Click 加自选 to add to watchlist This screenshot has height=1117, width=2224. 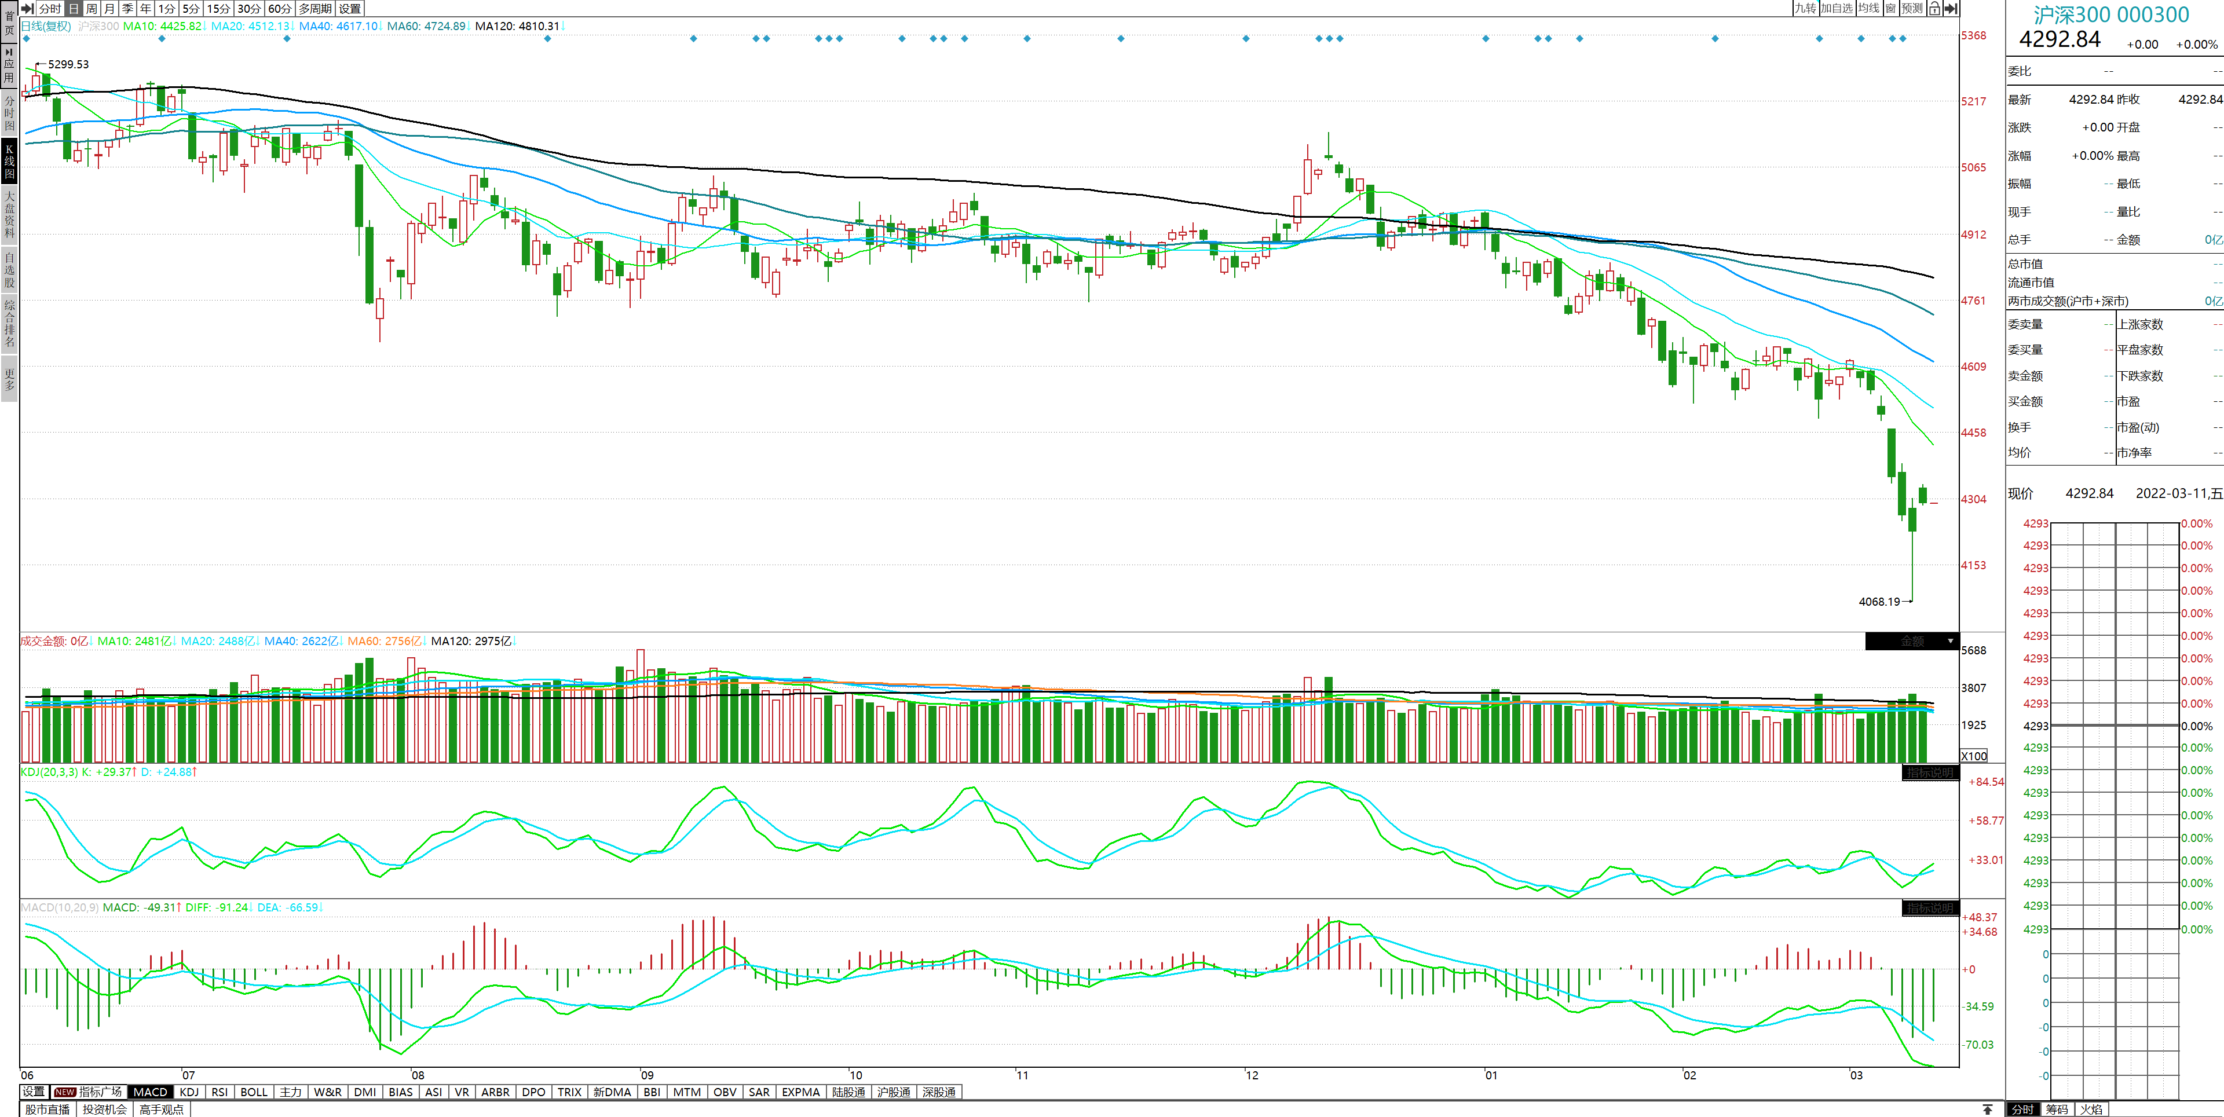[1837, 9]
